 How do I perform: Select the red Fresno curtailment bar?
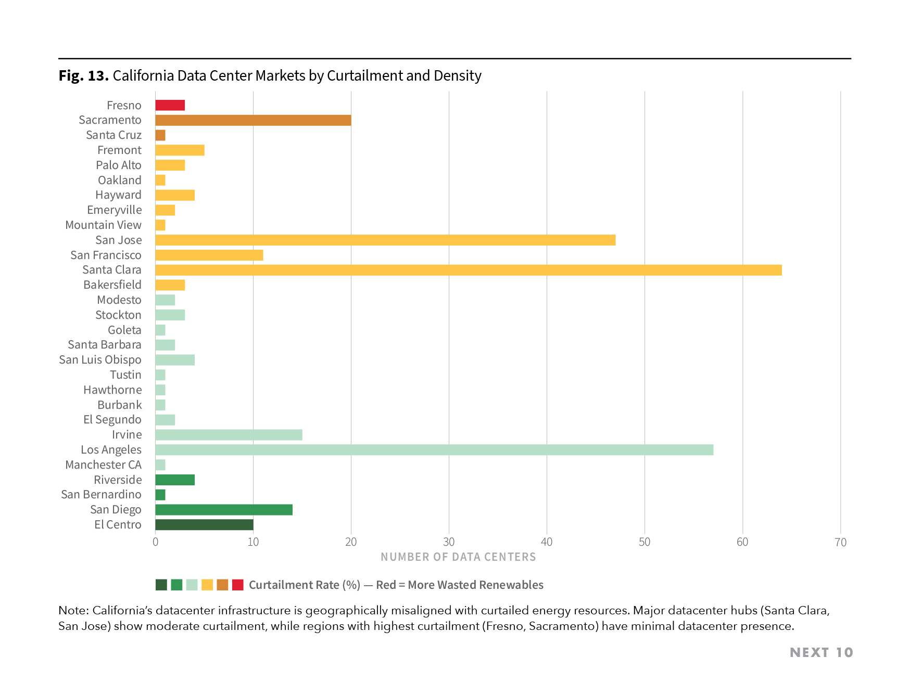pyautogui.click(x=170, y=106)
